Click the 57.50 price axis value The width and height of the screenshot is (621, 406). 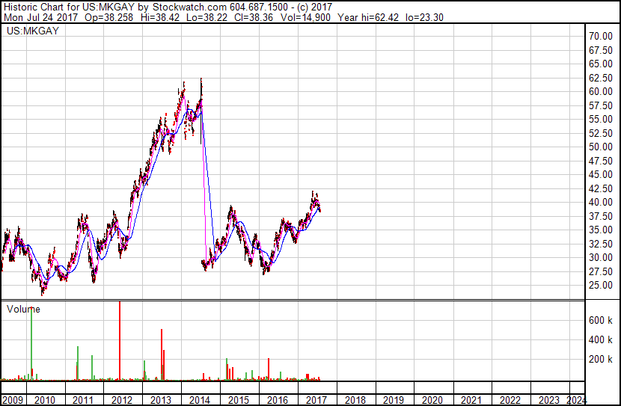point(601,105)
